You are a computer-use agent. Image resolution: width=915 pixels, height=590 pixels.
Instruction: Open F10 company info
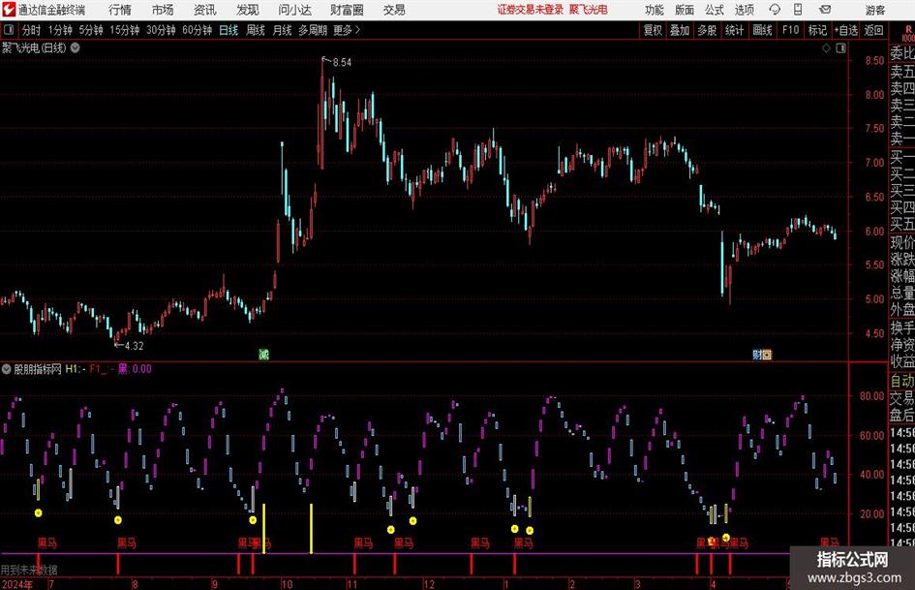[x=791, y=30]
